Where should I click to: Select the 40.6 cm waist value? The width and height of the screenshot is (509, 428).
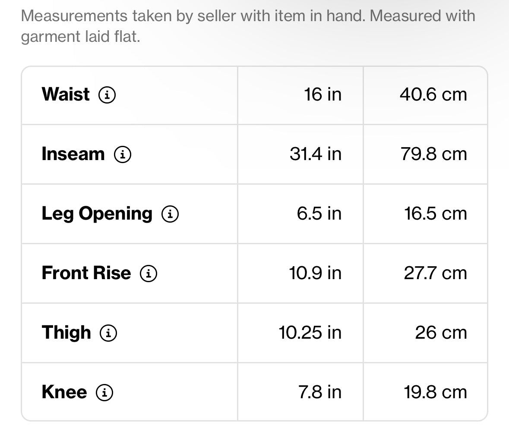point(433,94)
